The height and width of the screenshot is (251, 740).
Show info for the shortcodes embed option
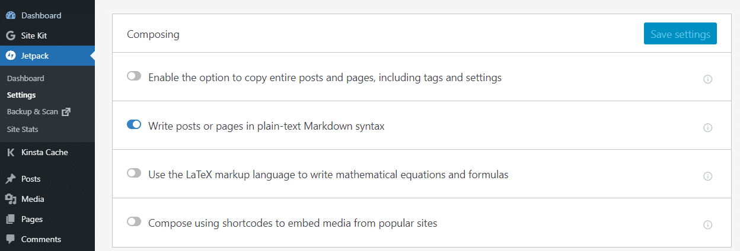[x=707, y=225]
